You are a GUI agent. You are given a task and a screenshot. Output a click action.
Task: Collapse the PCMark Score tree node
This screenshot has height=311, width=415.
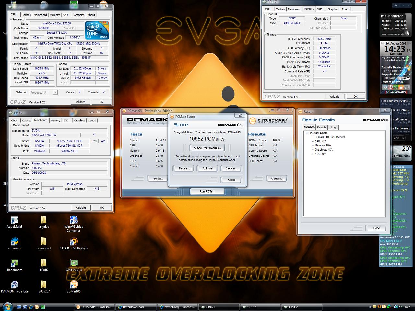[307, 133]
